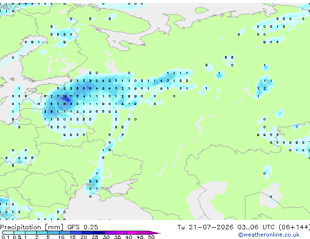Select the legend swatch between 2 and 5
The height and width of the screenshot is (239, 310).
[42, 233]
